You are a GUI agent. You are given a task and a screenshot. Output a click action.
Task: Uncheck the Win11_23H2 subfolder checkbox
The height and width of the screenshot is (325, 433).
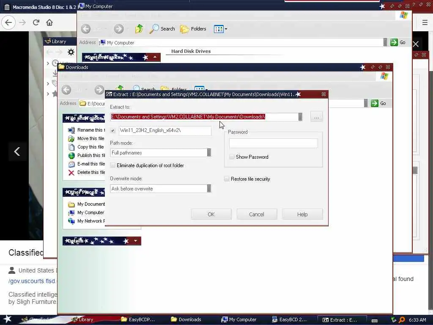coord(112,130)
